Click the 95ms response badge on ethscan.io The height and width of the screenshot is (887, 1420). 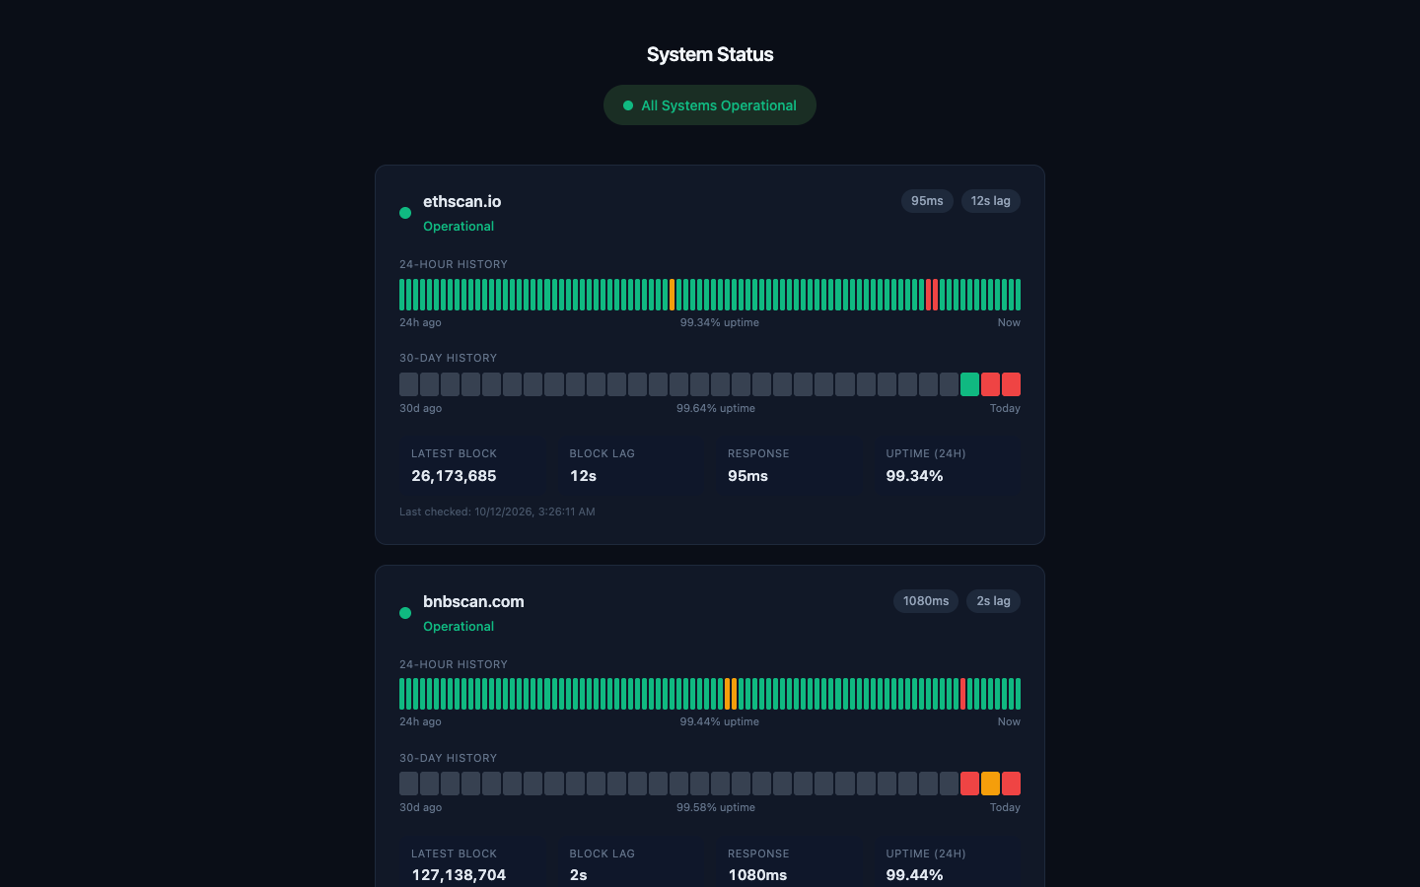click(927, 201)
